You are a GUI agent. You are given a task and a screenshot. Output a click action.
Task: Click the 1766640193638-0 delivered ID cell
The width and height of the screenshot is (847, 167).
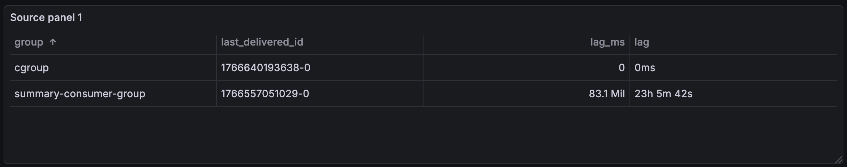(266, 68)
